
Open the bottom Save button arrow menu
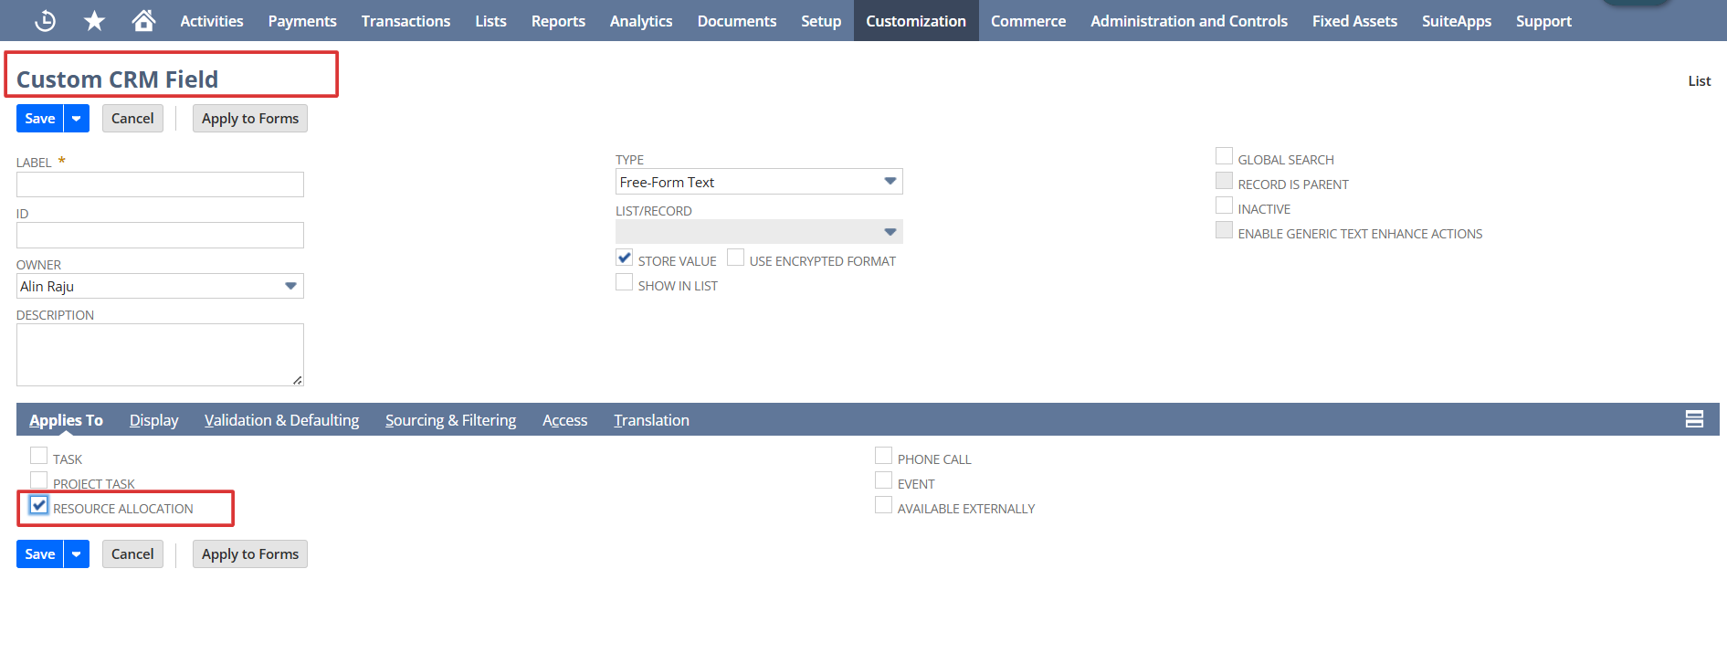tap(77, 554)
